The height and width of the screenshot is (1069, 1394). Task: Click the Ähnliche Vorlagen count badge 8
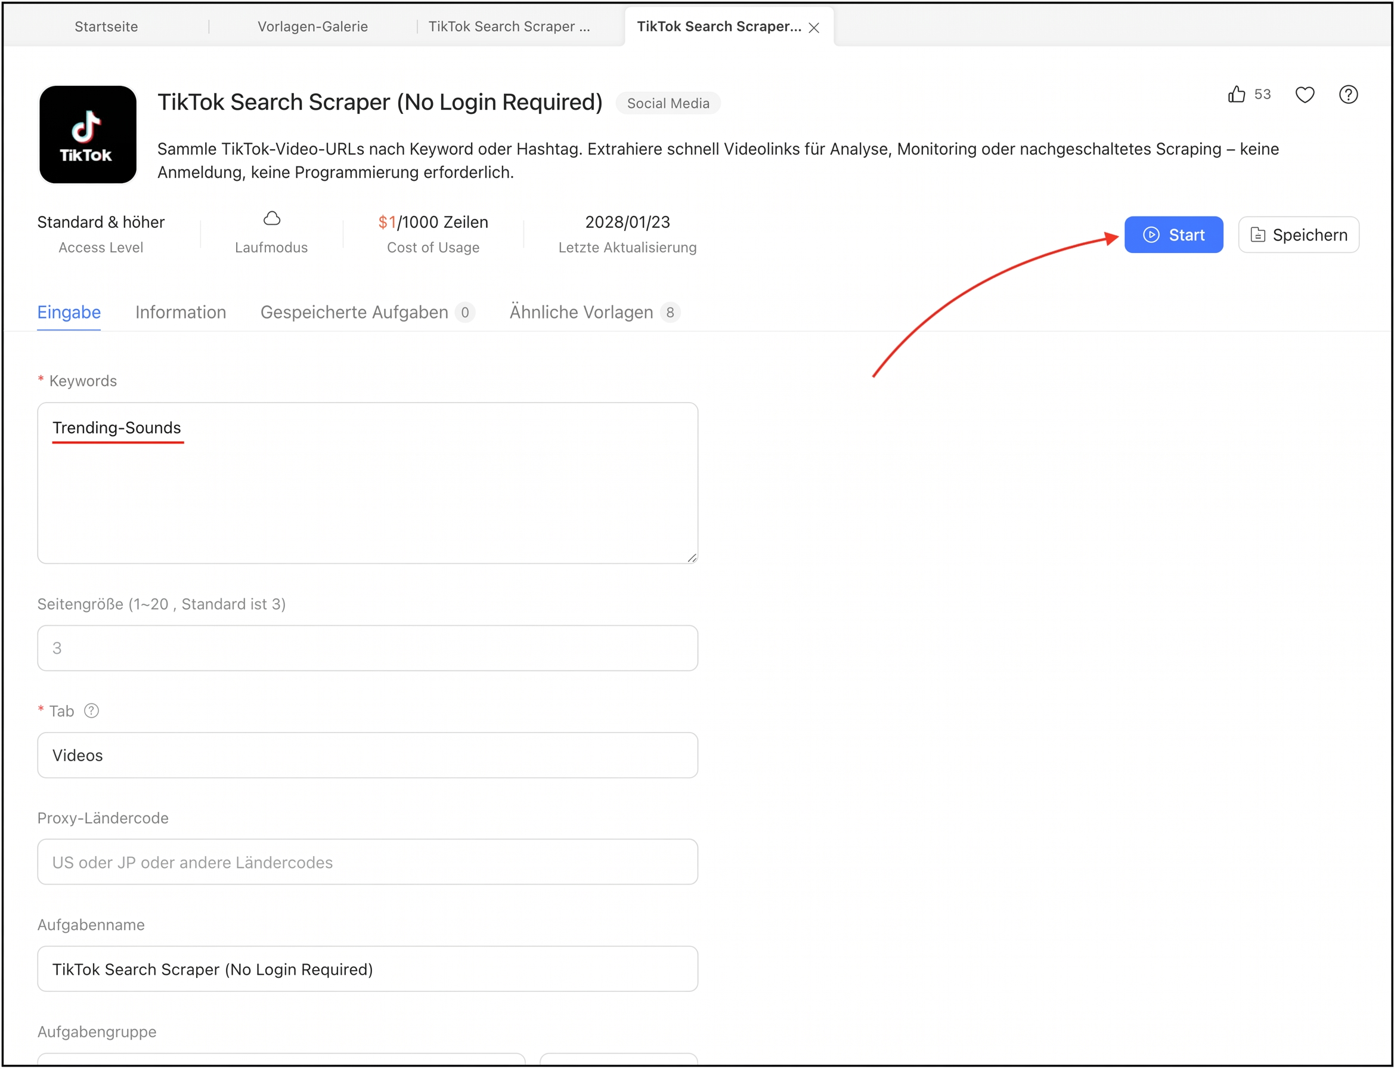[x=670, y=313]
